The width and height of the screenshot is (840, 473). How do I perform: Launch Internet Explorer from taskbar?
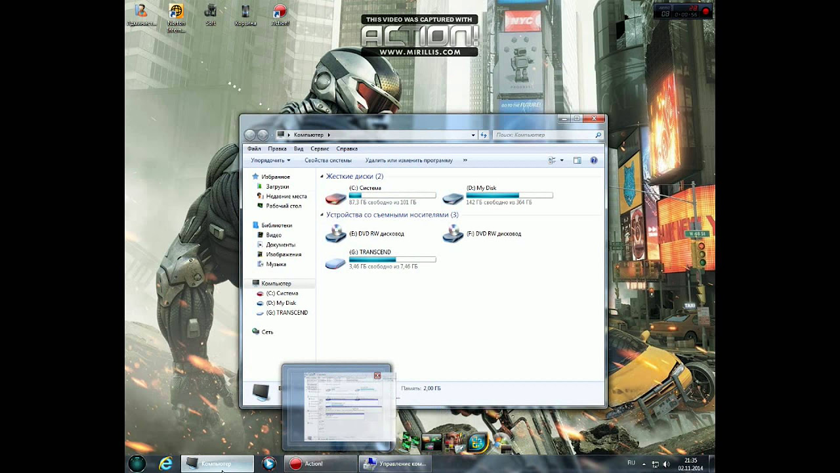166,464
